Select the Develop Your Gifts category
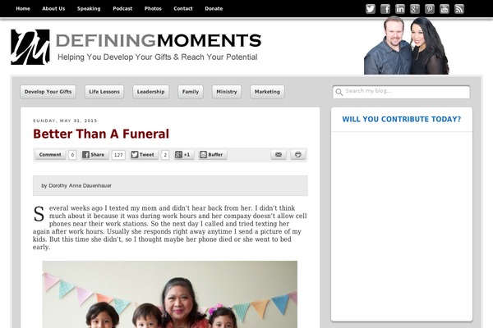 48,92
